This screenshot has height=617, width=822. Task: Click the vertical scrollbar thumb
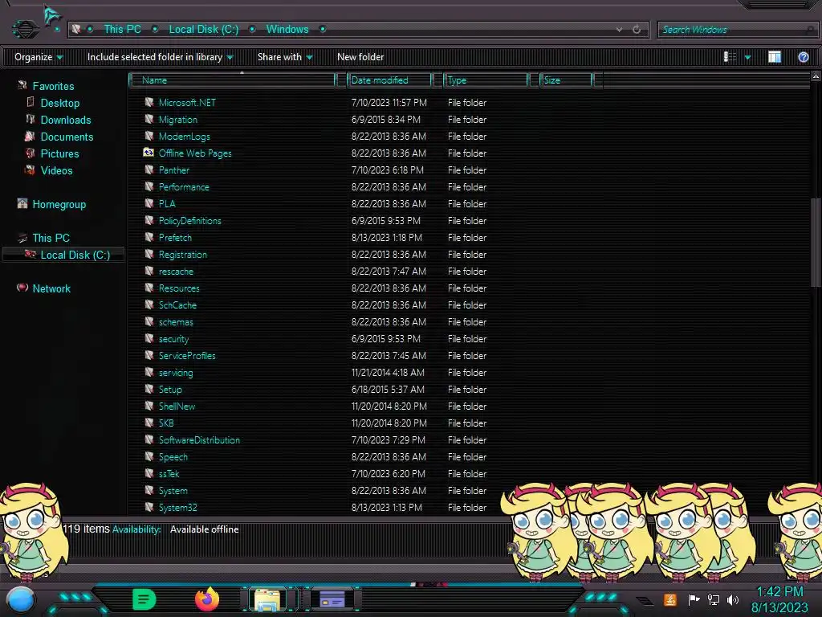tap(816, 243)
